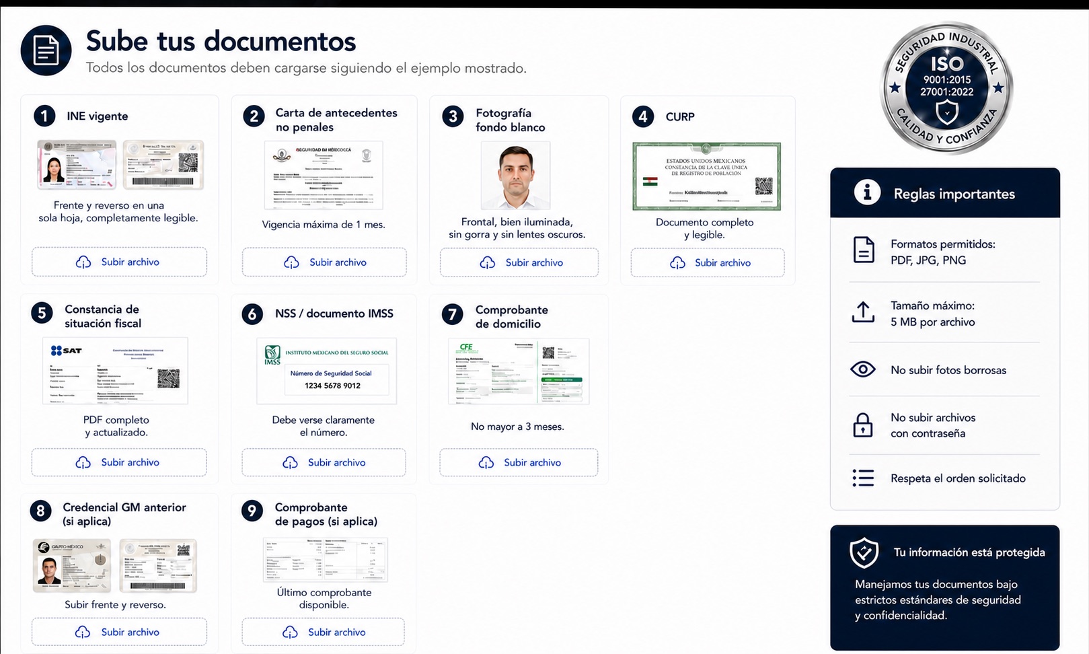Open the IMSS Número de Seguridad Social example
Image resolution: width=1089 pixels, height=654 pixels.
(327, 371)
